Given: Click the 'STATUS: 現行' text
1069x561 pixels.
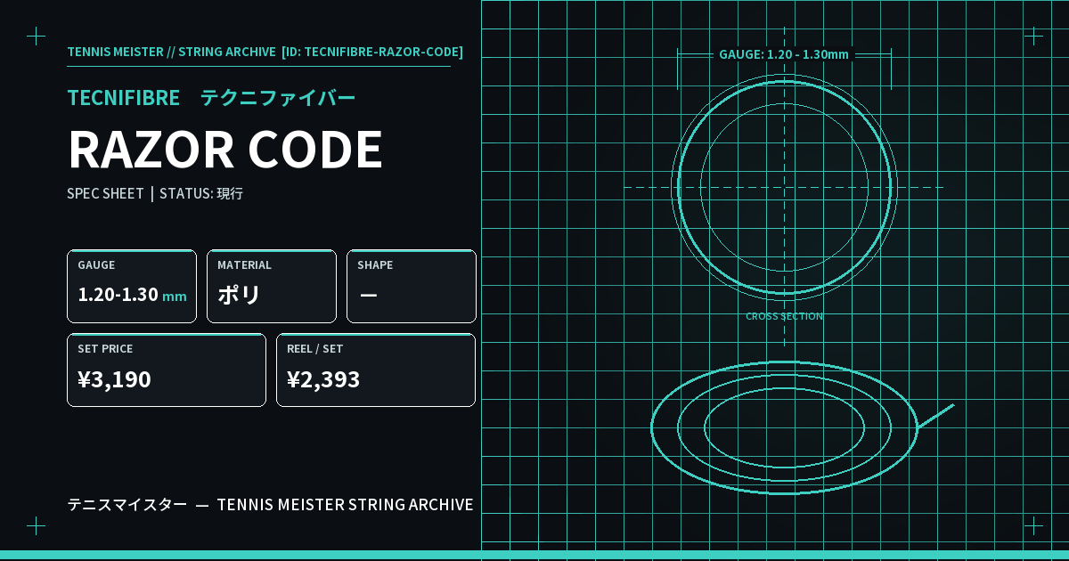Looking at the screenshot, I should click(201, 193).
